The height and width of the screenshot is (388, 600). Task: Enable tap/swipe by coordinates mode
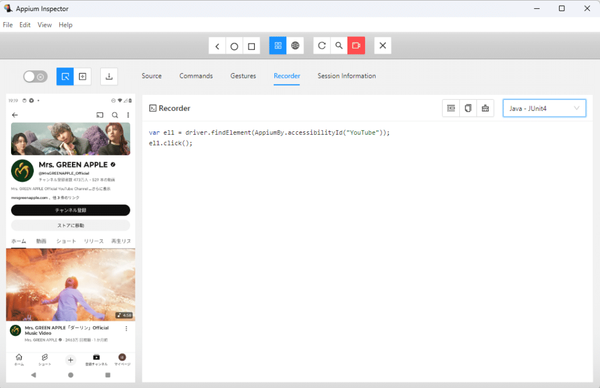pyautogui.click(x=83, y=77)
